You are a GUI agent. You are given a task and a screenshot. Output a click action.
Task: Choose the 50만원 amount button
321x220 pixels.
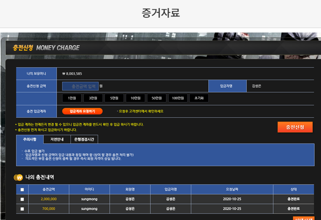pos(156,98)
